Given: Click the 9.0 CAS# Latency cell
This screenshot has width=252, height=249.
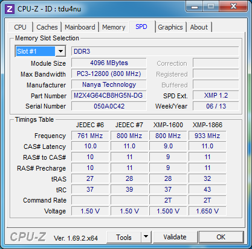Looking at the screenshot, I should pyautogui.click(x=168, y=147).
